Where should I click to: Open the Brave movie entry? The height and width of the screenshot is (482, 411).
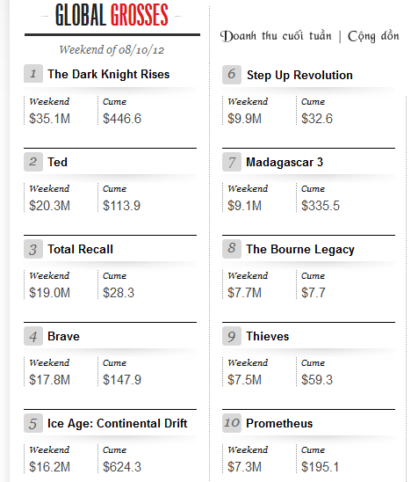tap(63, 336)
